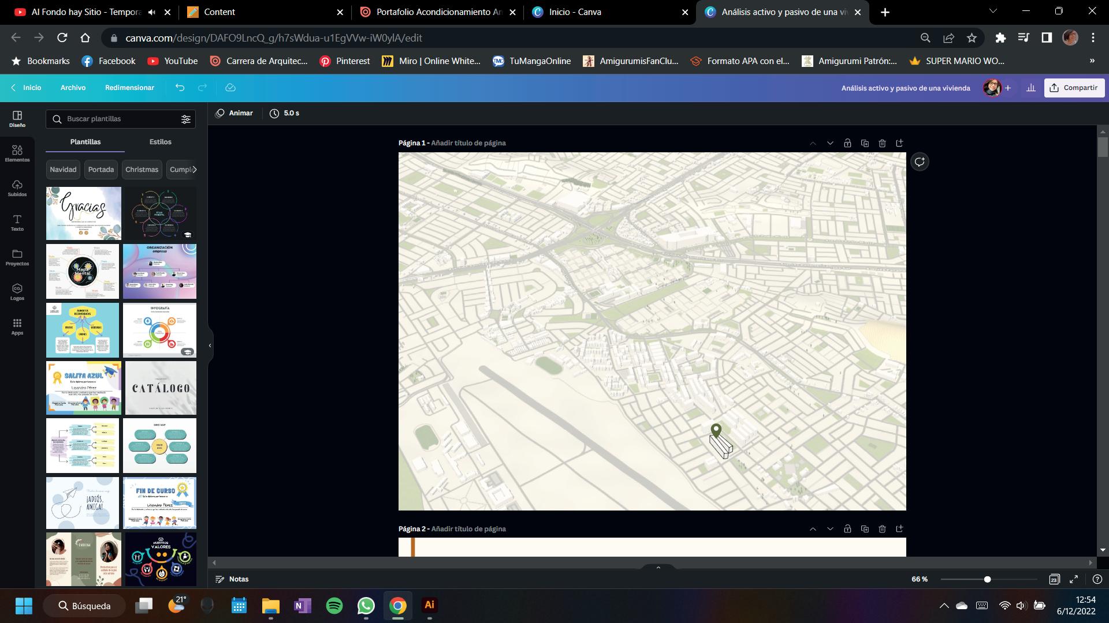Click the Compartir button
The height and width of the screenshot is (623, 1109).
click(1074, 88)
